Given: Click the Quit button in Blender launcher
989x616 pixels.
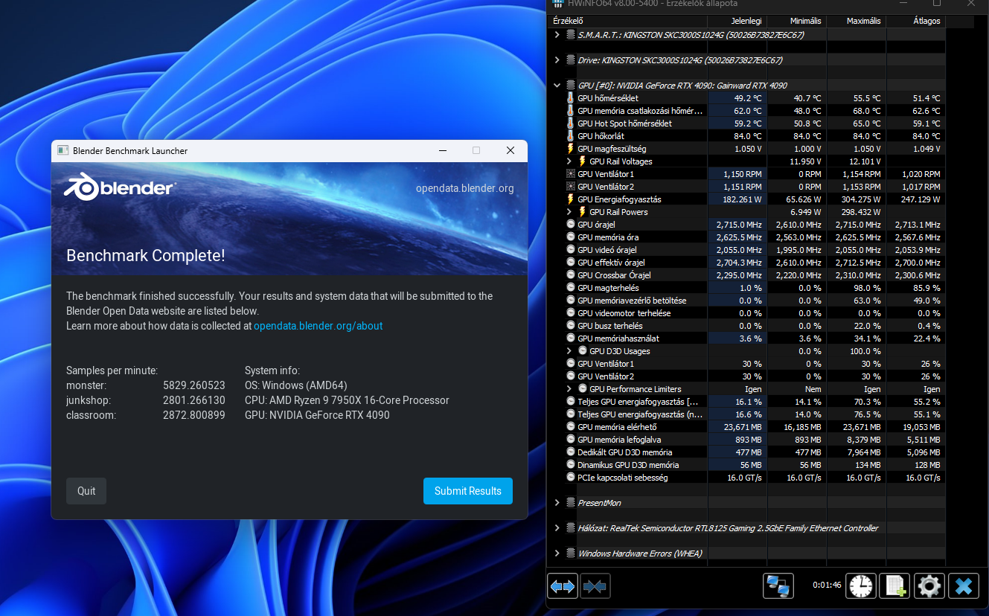Looking at the screenshot, I should pyautogui.click(x=86, y=491).
